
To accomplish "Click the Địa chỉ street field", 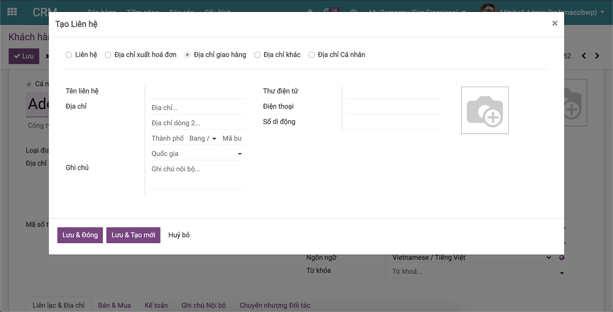I will (x=197, y=108).
